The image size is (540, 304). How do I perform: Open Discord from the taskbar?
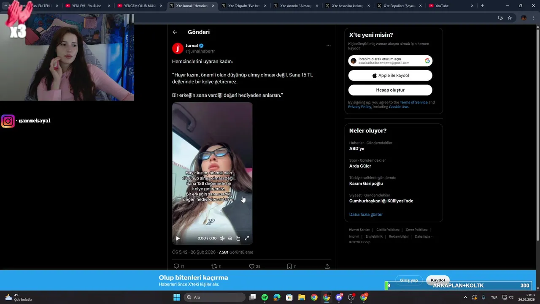(339, 297)
